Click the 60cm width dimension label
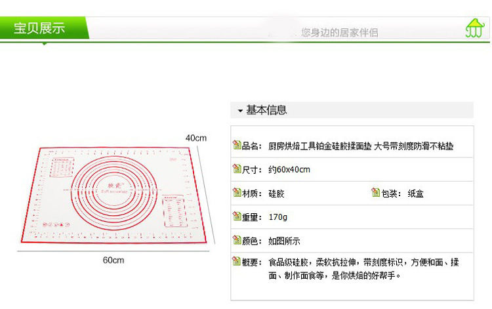 113,260
